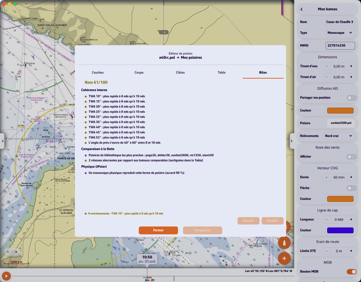Expand the left side panel chevron
The width and height of the screenshot is (361, 282).
[2, 141]
